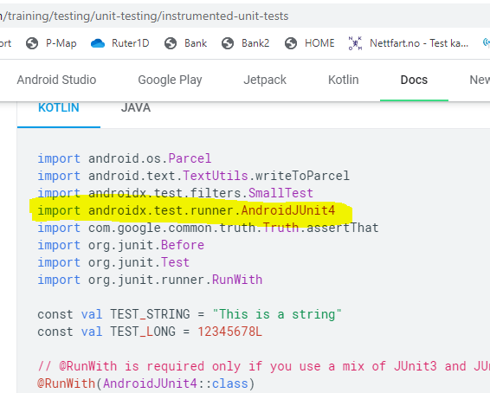This screenshot has height=393, width=490.
Task: Click the 'org.junit.Test' import line
Action: tap(113, 262)
